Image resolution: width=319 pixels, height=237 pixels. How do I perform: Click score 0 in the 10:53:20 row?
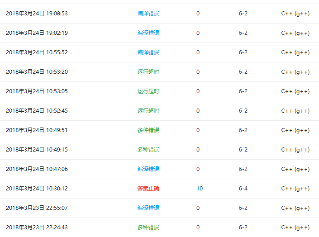(x=198, y=72)
